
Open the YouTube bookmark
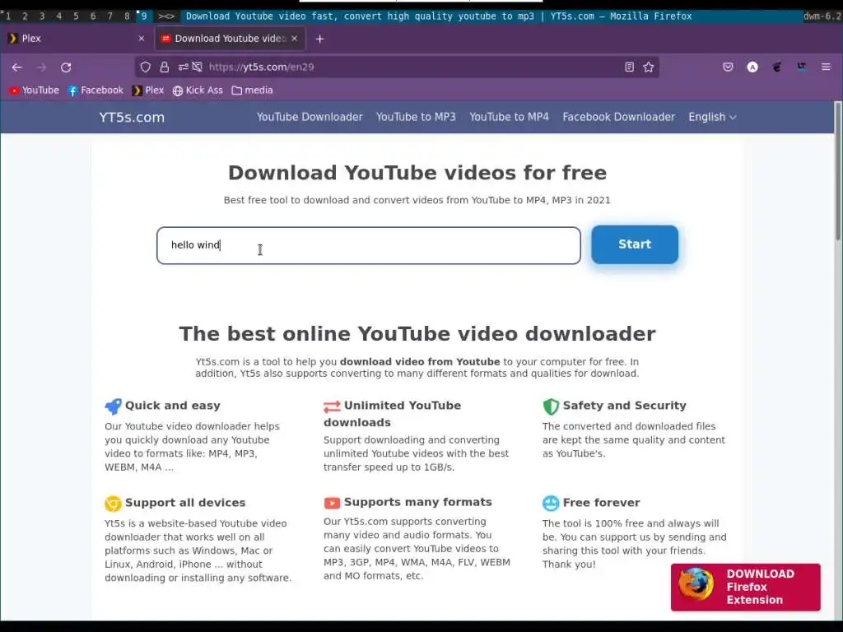click(34, 91)
